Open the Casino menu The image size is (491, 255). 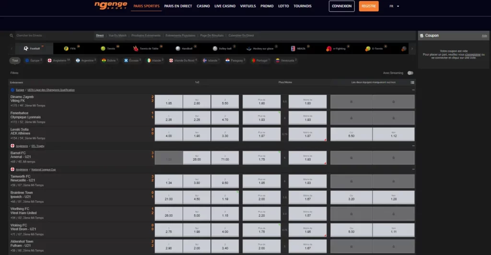(x=203, y=6)
